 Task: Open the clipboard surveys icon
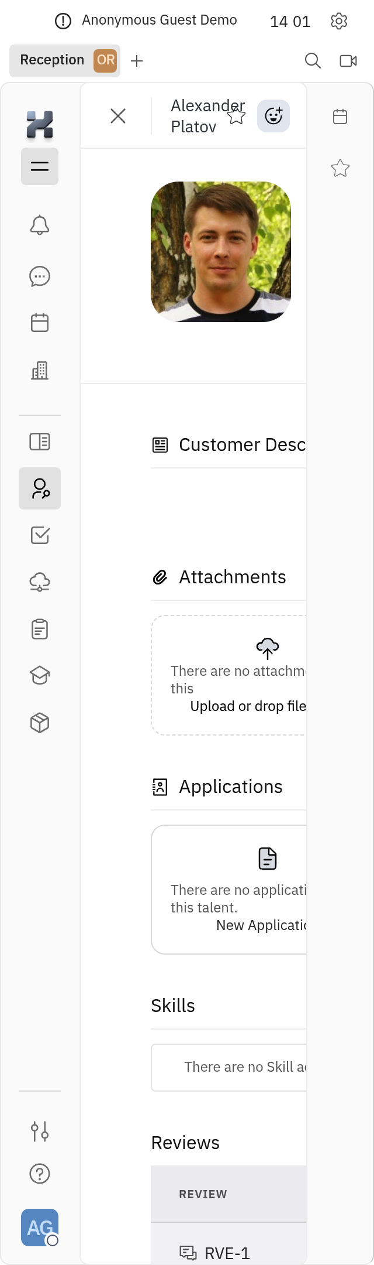[40, 629]
